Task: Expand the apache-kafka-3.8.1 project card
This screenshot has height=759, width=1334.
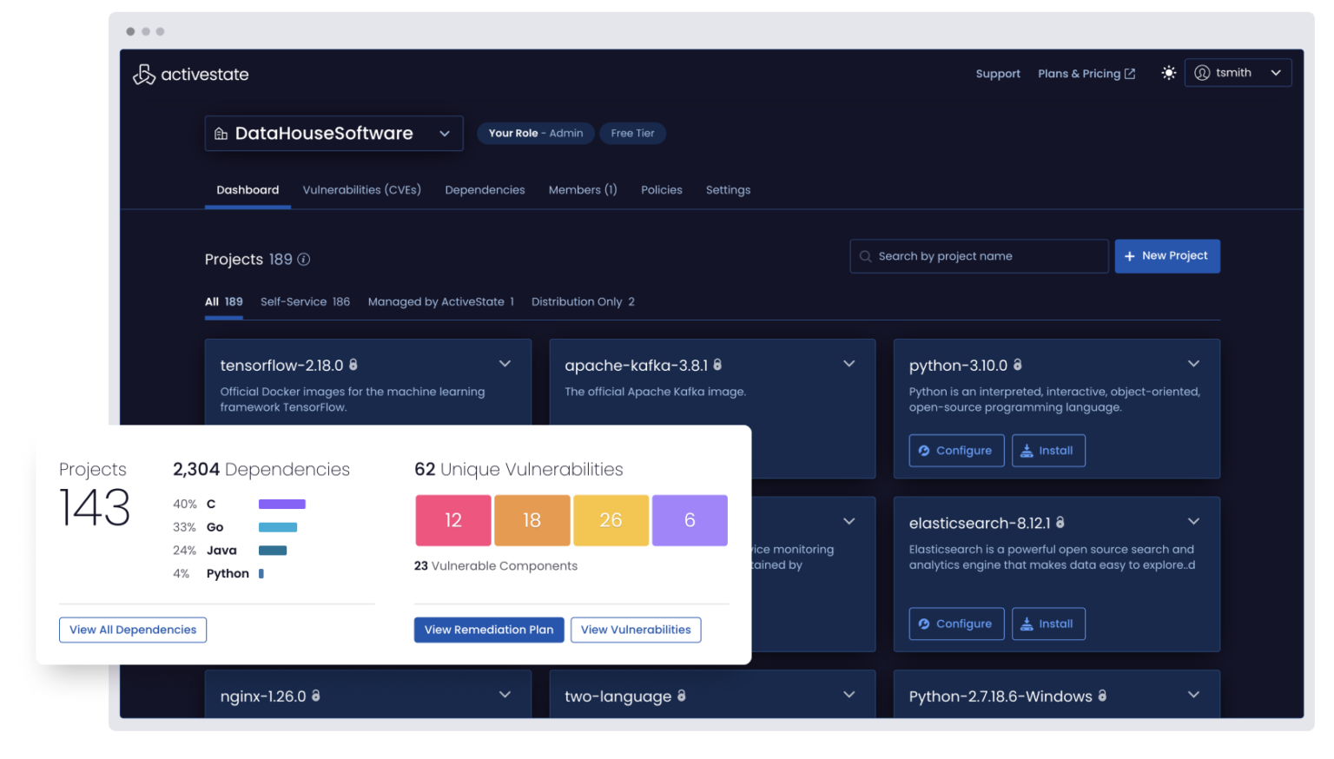Action: click(849, 364)
